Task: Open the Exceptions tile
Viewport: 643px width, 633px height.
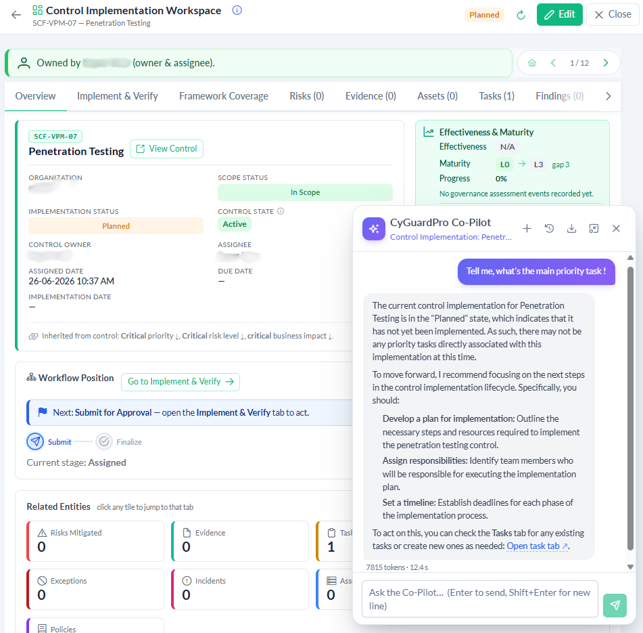Action: click(x=95, y=589)
